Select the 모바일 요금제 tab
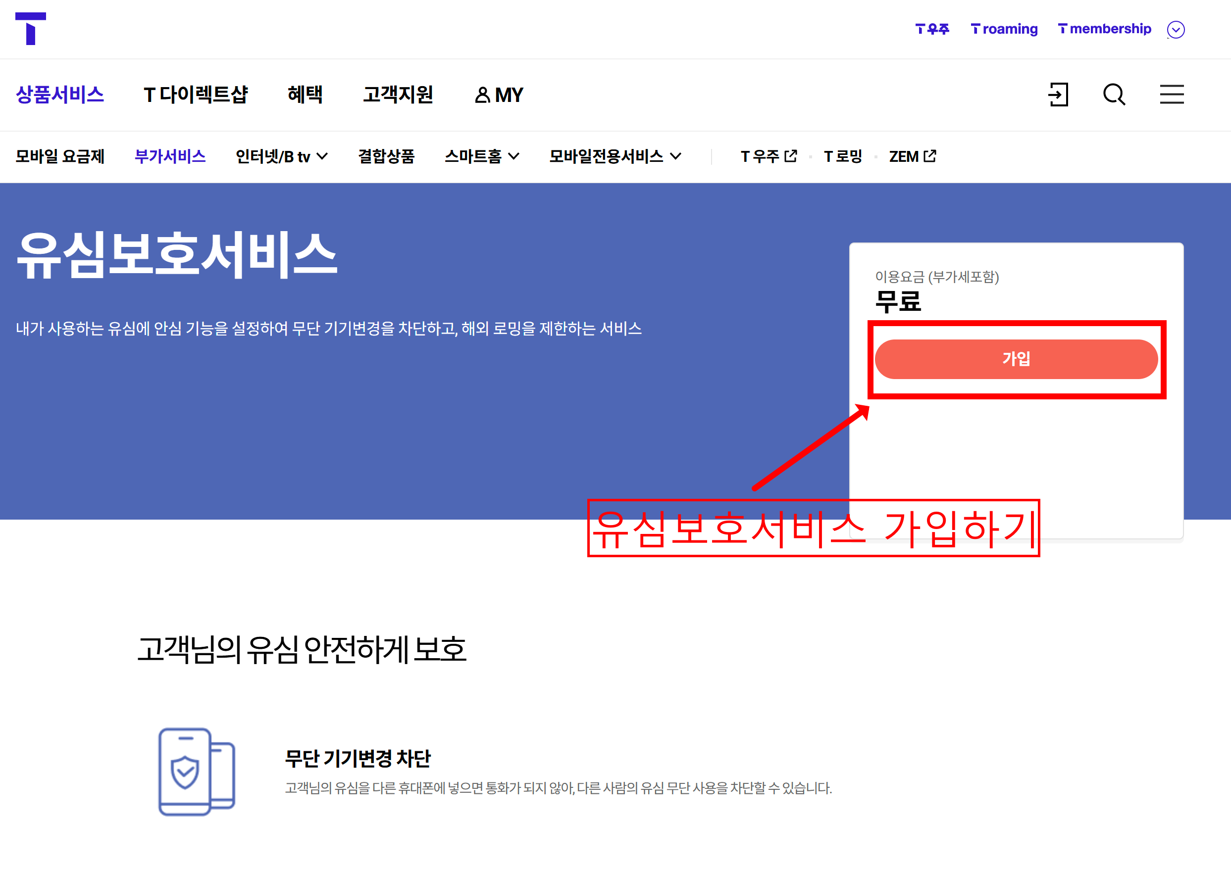1231x869 pixels. 60,156
